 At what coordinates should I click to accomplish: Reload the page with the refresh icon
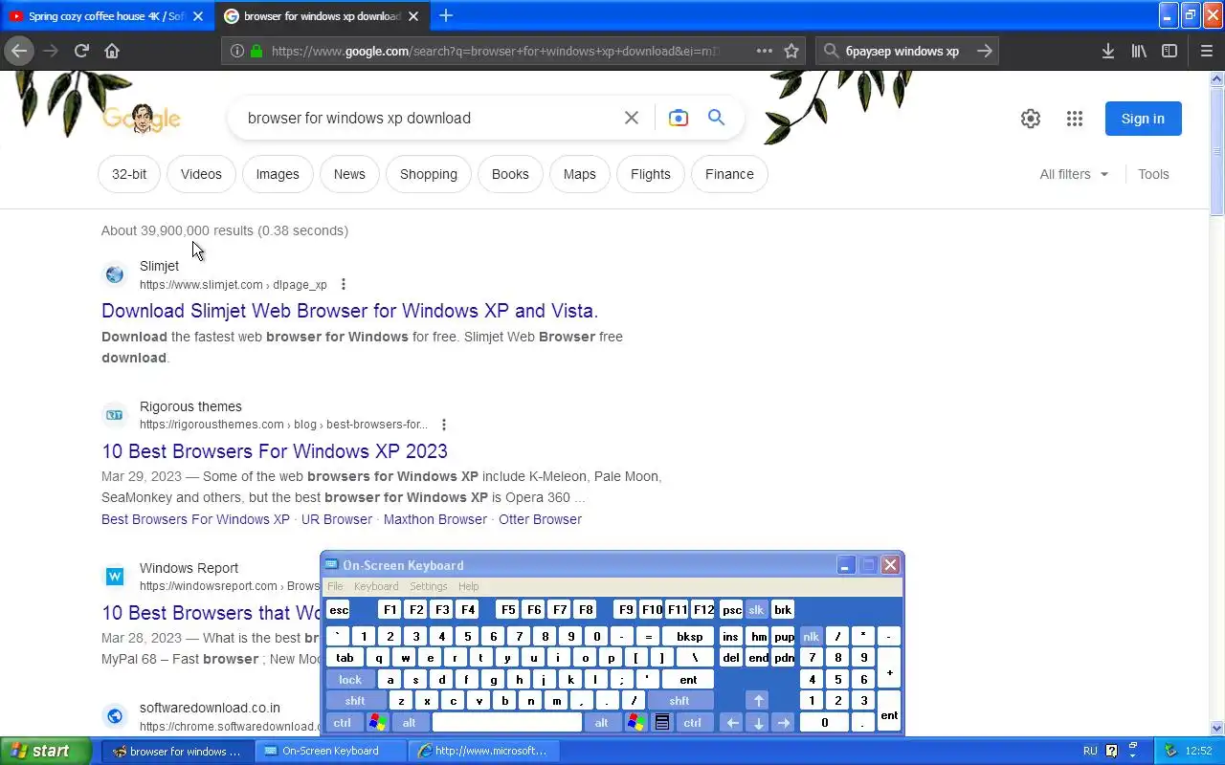pyautogui.click(x=81, y=51)
